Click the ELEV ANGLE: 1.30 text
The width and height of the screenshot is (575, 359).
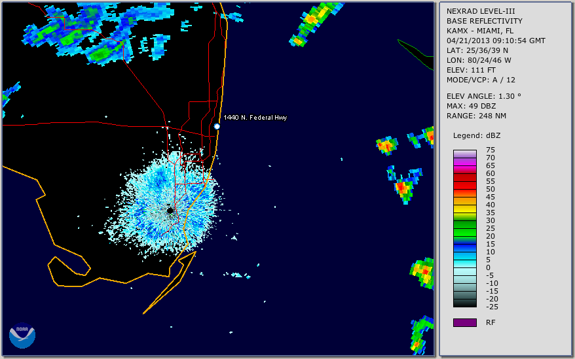pos(484,96)
